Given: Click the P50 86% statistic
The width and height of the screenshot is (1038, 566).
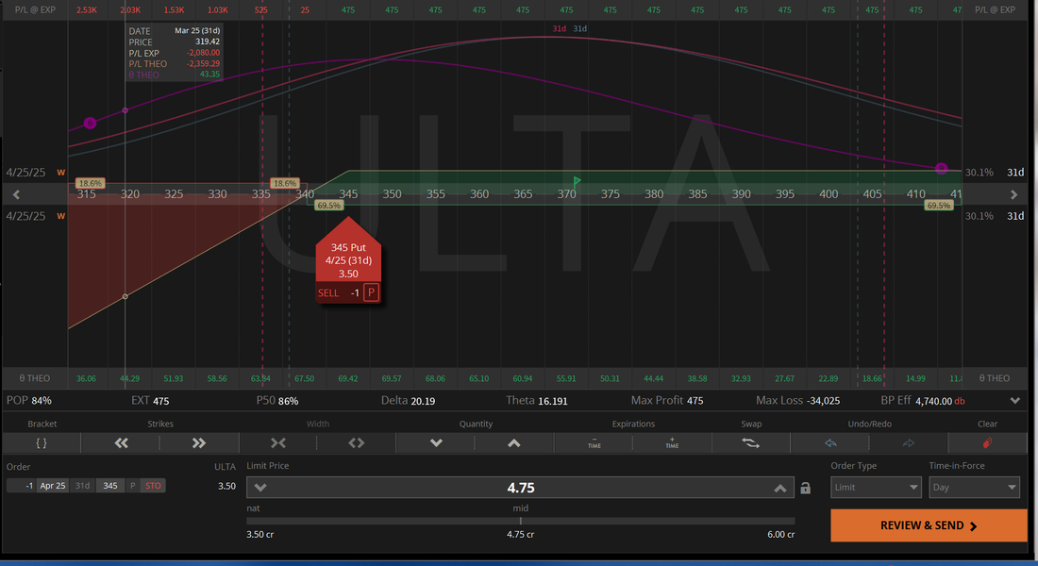Looking at the screenshot, I should point(277,401).
